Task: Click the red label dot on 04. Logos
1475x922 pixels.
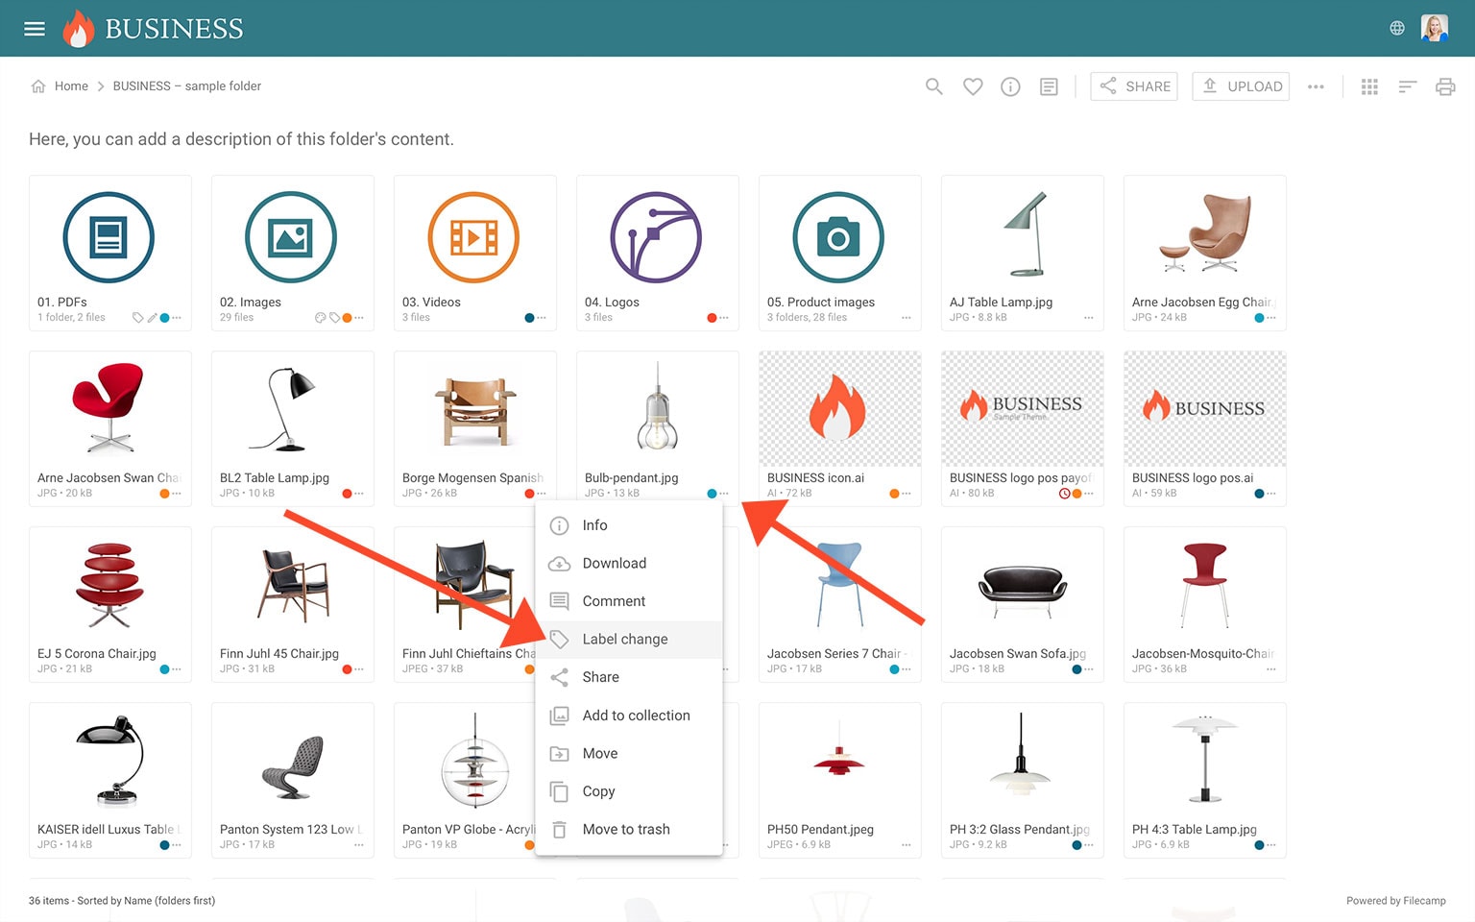Action: pyautogui.click(x=712, y=318)
